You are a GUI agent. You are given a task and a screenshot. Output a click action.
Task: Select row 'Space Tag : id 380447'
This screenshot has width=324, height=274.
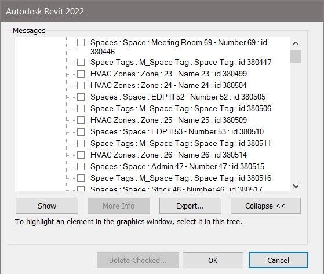point(181,62)
